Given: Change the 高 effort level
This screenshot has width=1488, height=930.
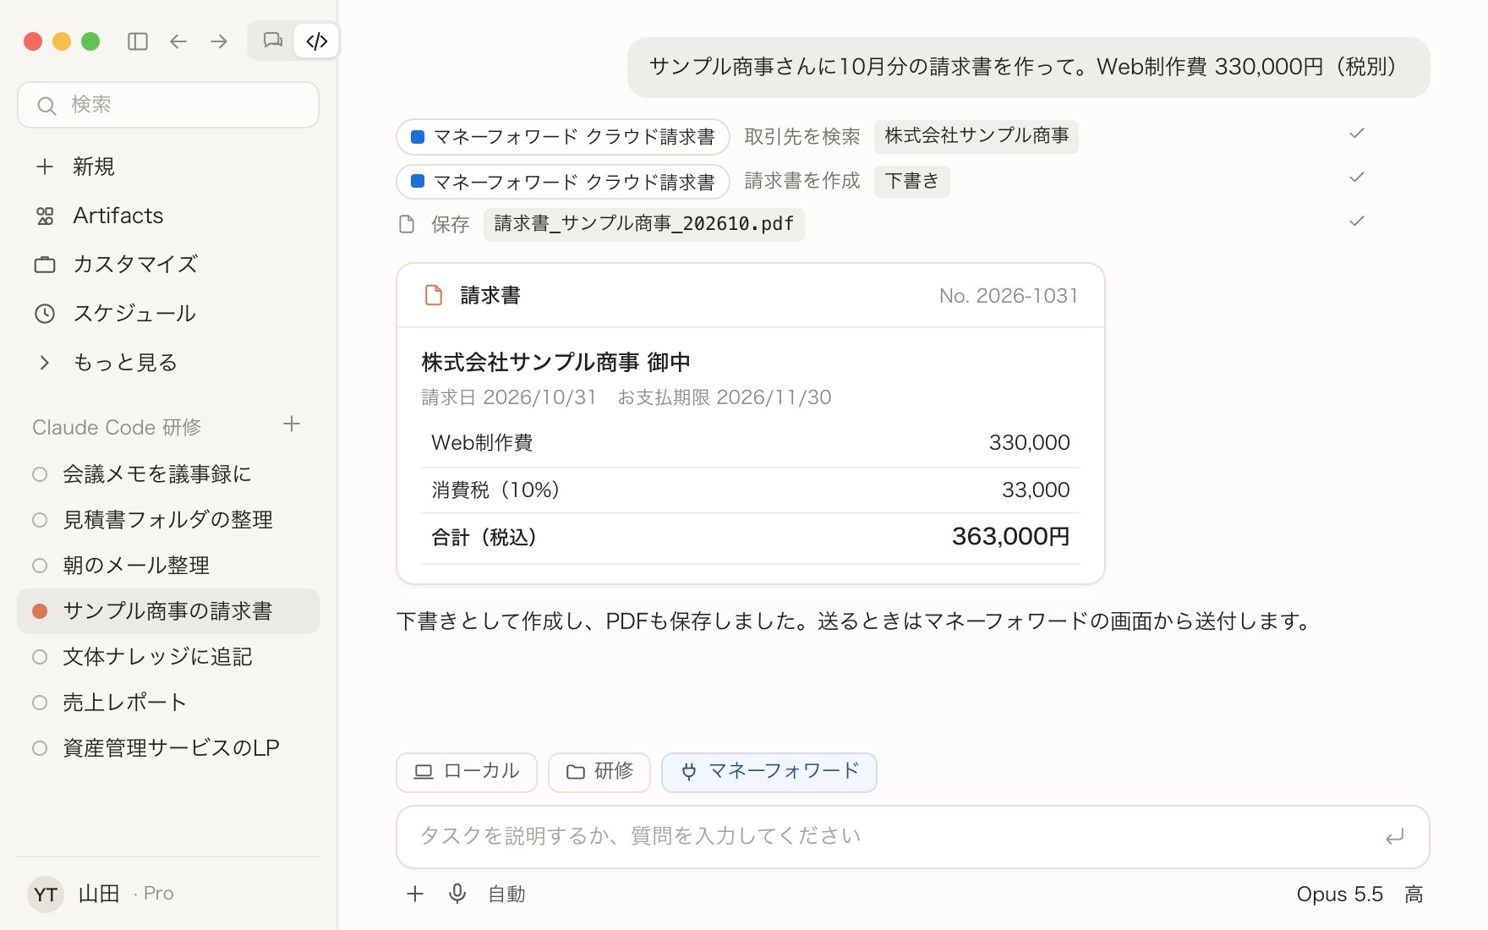Looking at the screenshot, I should pos(1414,894).
